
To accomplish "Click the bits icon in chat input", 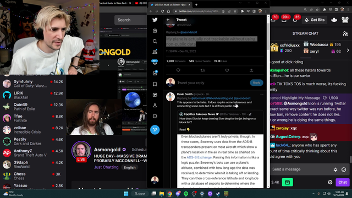I will (335, 170).
